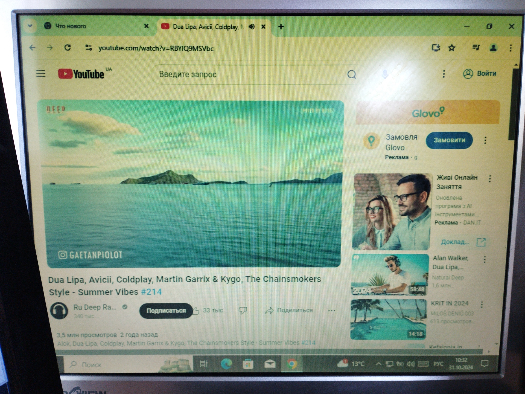Like the video (33 тыс.)
This screenshot has height=394, width=525.
point(208,310)
